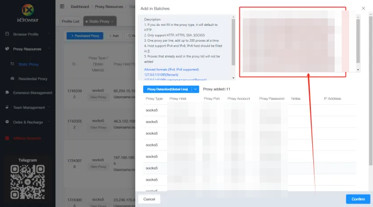Click the ixBrowser logo
The image size is (373, 207).
[27, 13]
